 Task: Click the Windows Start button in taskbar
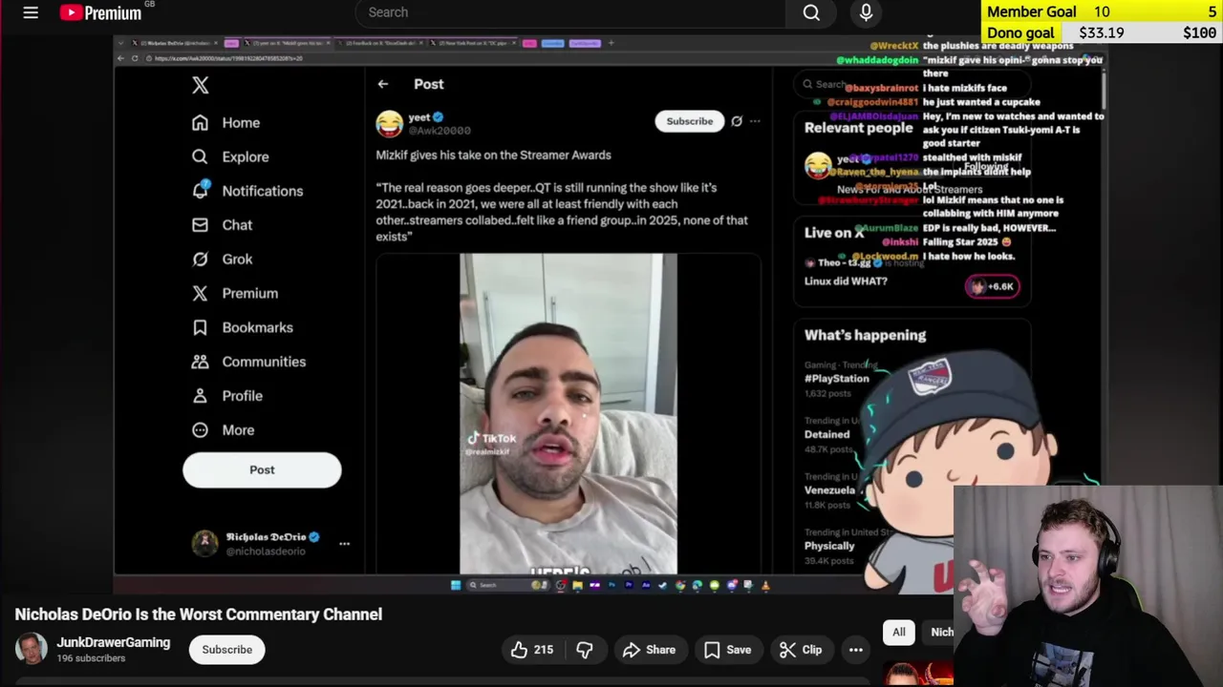click(456, 585)
